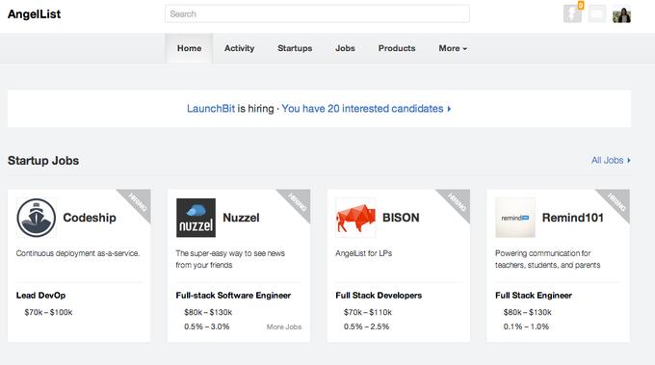Open the BISON company name
This screenshot has height=365, width=655.
[401, 218]
